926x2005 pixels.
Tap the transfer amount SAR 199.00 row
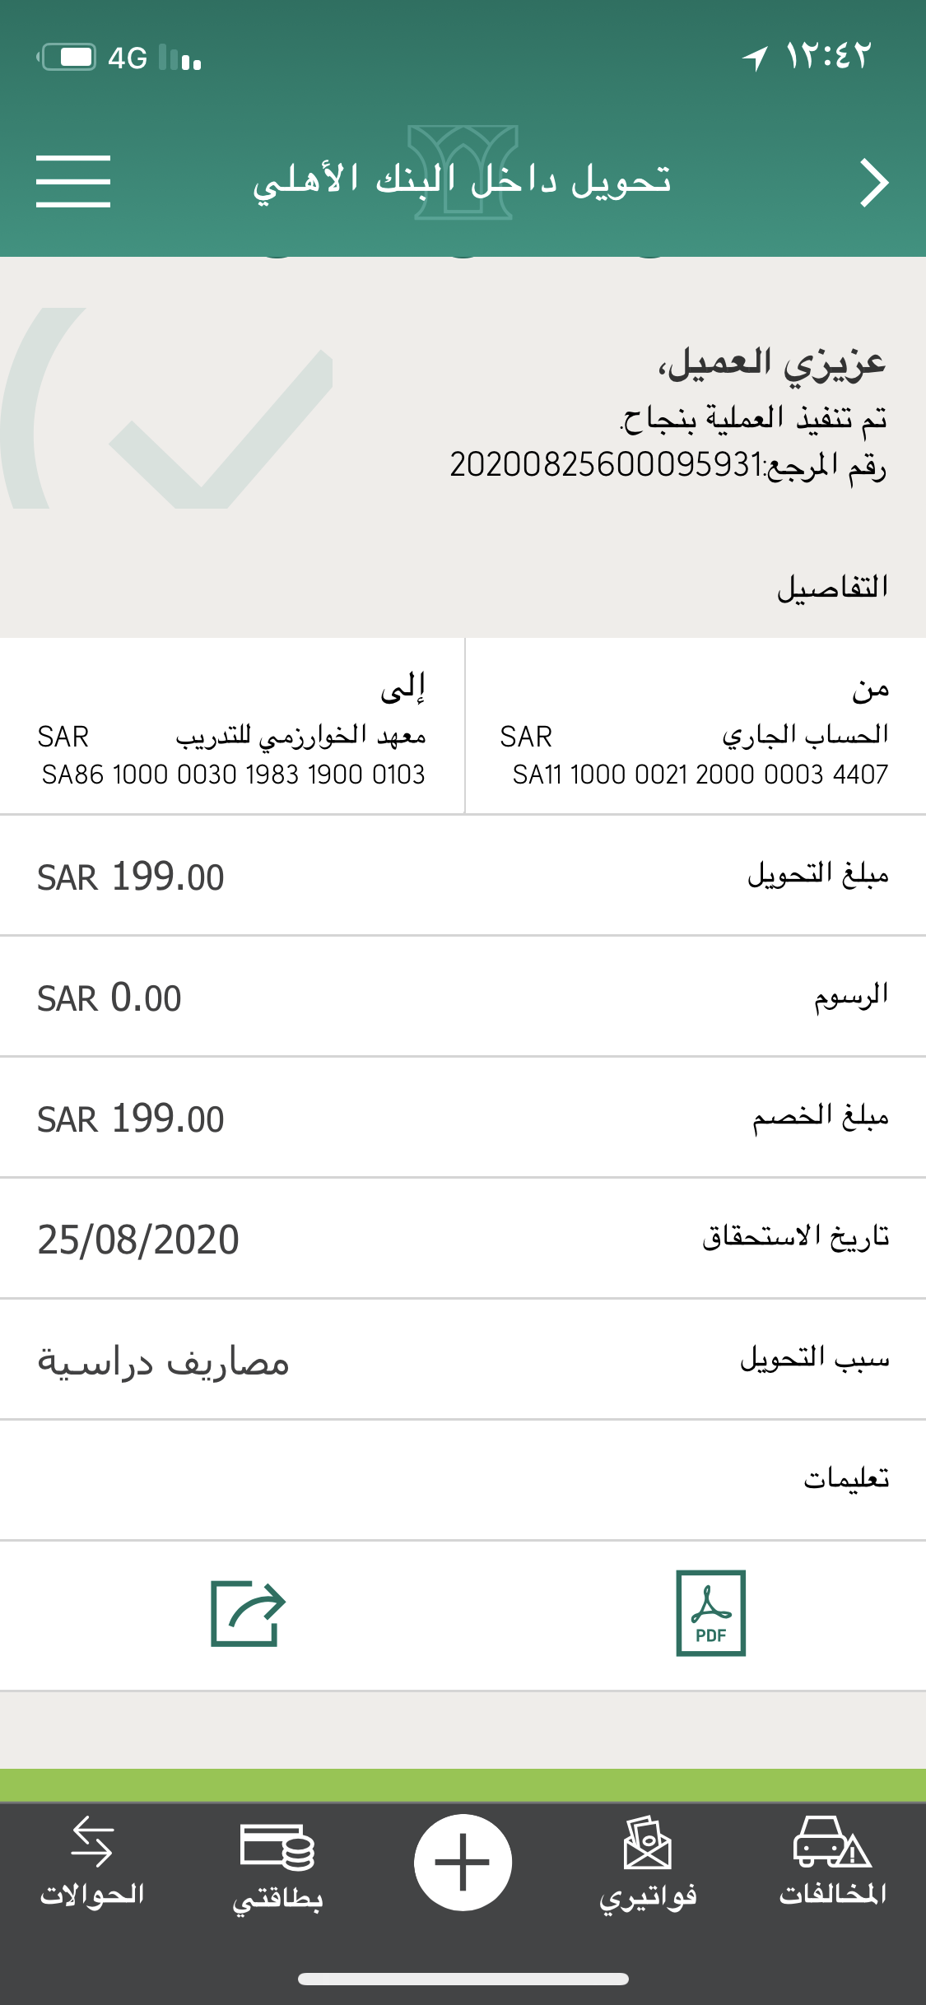pyautogui.click(x=463, y=876)
